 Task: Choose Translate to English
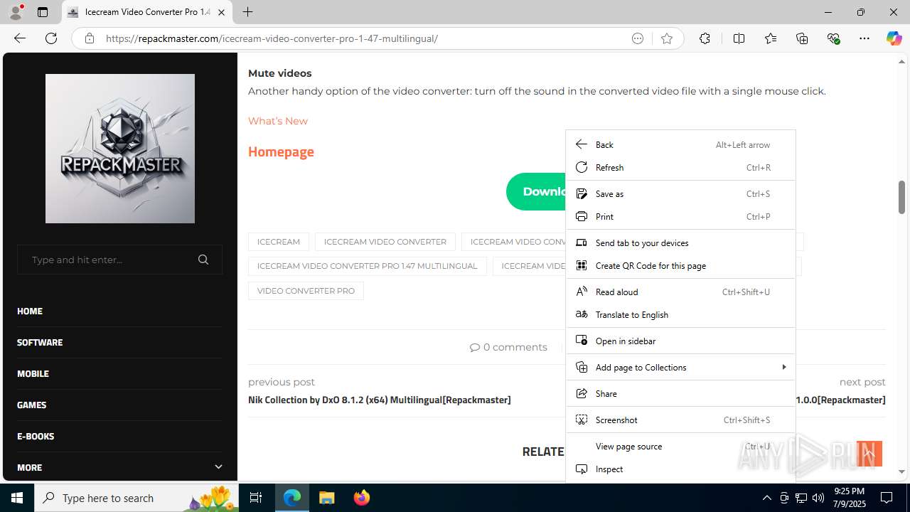click(680, 314)
